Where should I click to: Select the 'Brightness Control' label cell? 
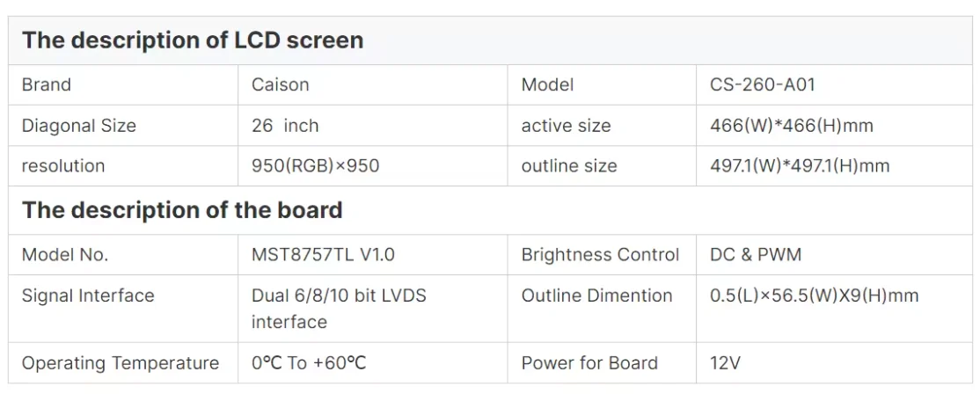pos(600,255)
